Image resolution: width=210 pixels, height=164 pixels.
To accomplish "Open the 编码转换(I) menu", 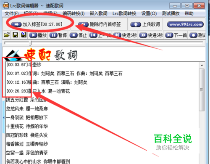I will 73,13.
